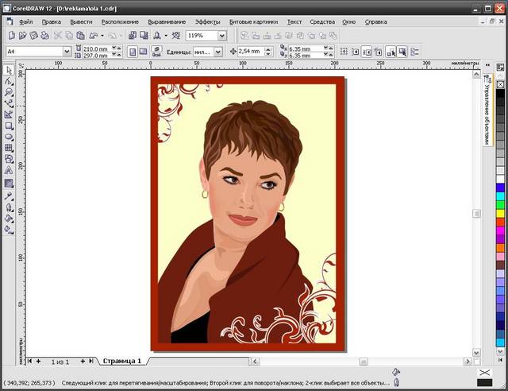
Task: Click the Export icon
Action: coord(144,36)
